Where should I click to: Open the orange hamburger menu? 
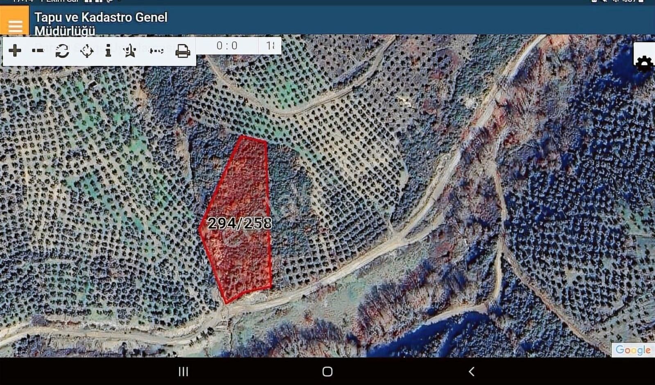pos(15,20)
